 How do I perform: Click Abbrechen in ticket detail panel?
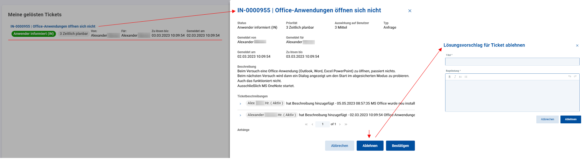point(339,146)
